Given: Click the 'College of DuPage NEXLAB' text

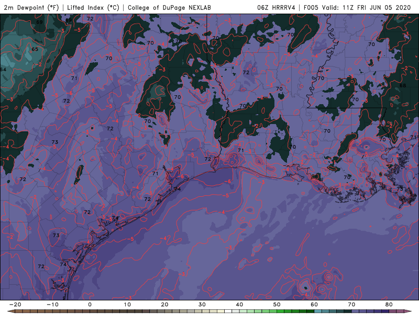Looking at the screenshot, I should tap(169, 7).
